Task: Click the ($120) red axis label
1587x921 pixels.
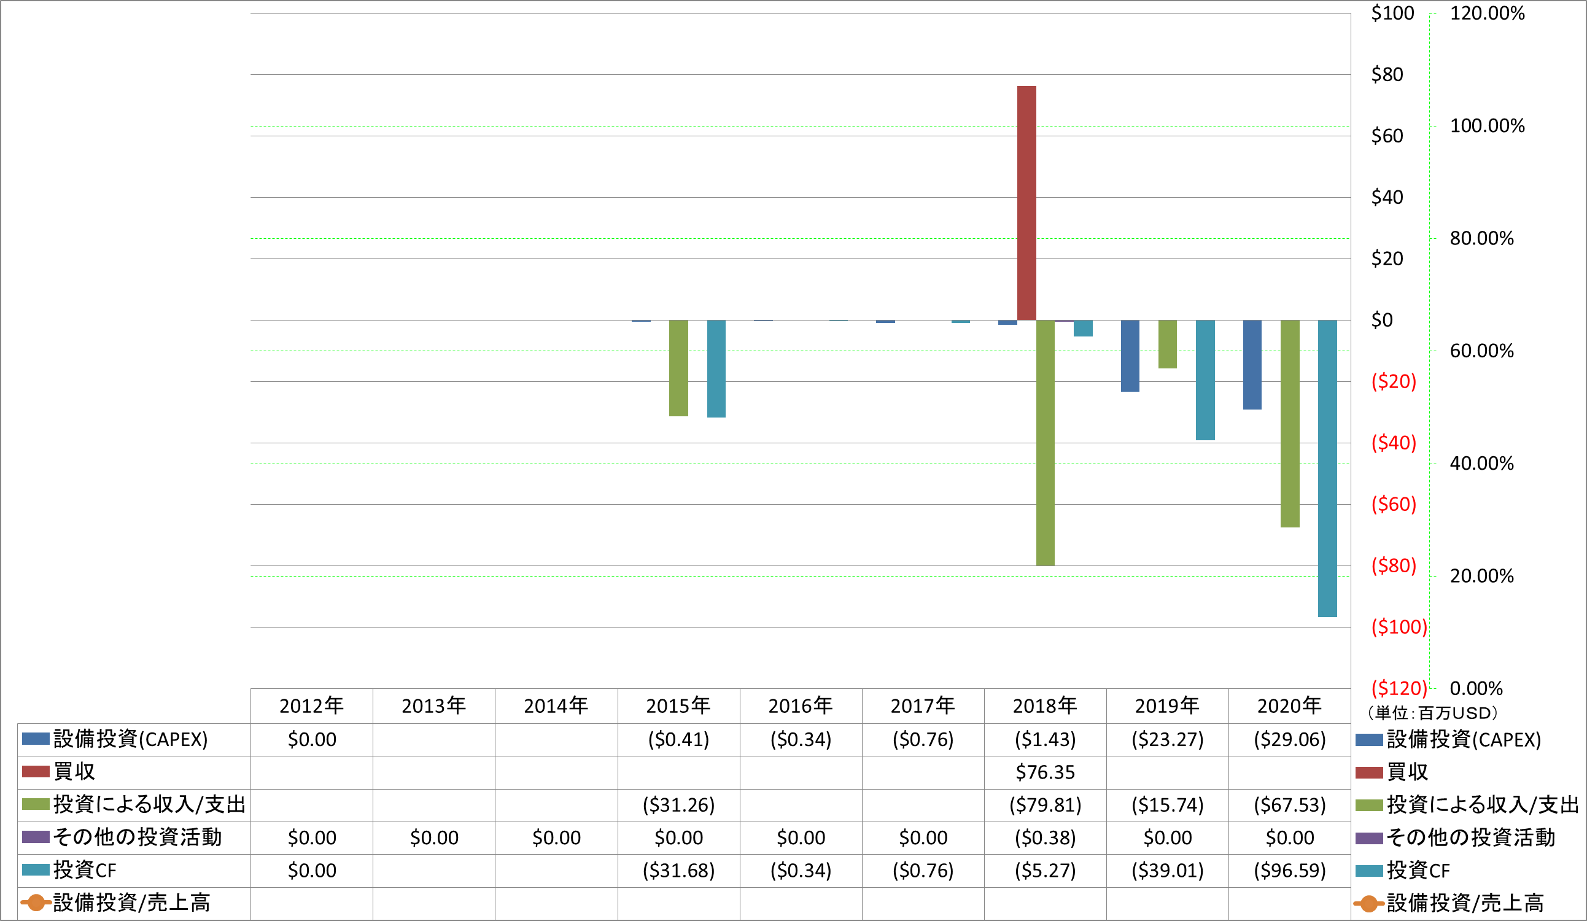Action: [1399, 688]
